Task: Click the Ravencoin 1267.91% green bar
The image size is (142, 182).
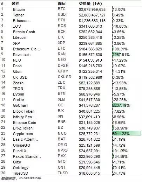Action: click(116, 55)
